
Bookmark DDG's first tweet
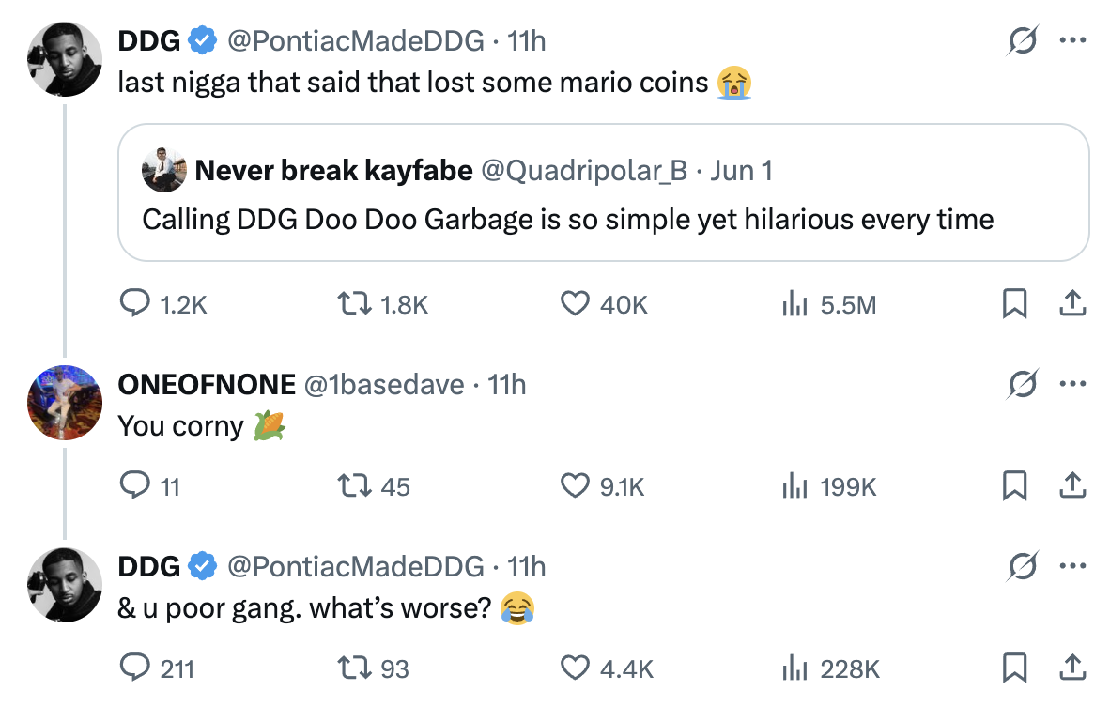1014,303
